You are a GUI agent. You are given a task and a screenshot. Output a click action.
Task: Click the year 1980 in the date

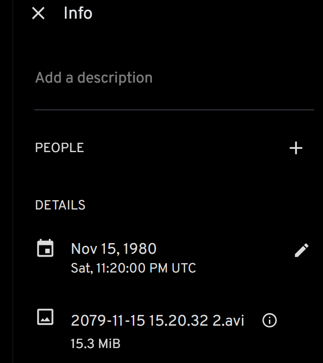tap(140, 249)
